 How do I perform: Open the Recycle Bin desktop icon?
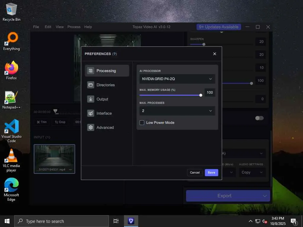[12, 12]
